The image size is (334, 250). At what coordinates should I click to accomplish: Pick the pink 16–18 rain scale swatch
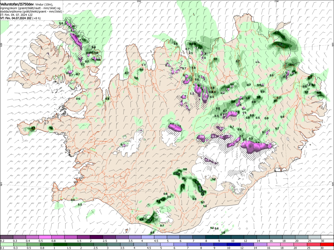274,244
